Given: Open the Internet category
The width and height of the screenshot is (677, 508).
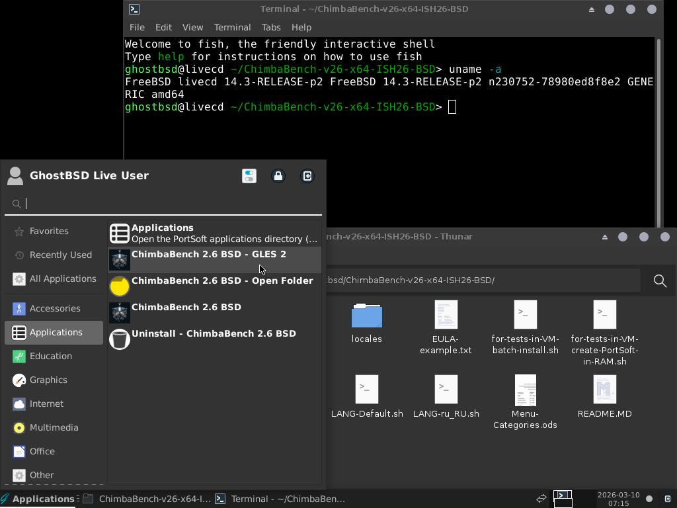Looking at the screenshot, I should click(54, 403).
